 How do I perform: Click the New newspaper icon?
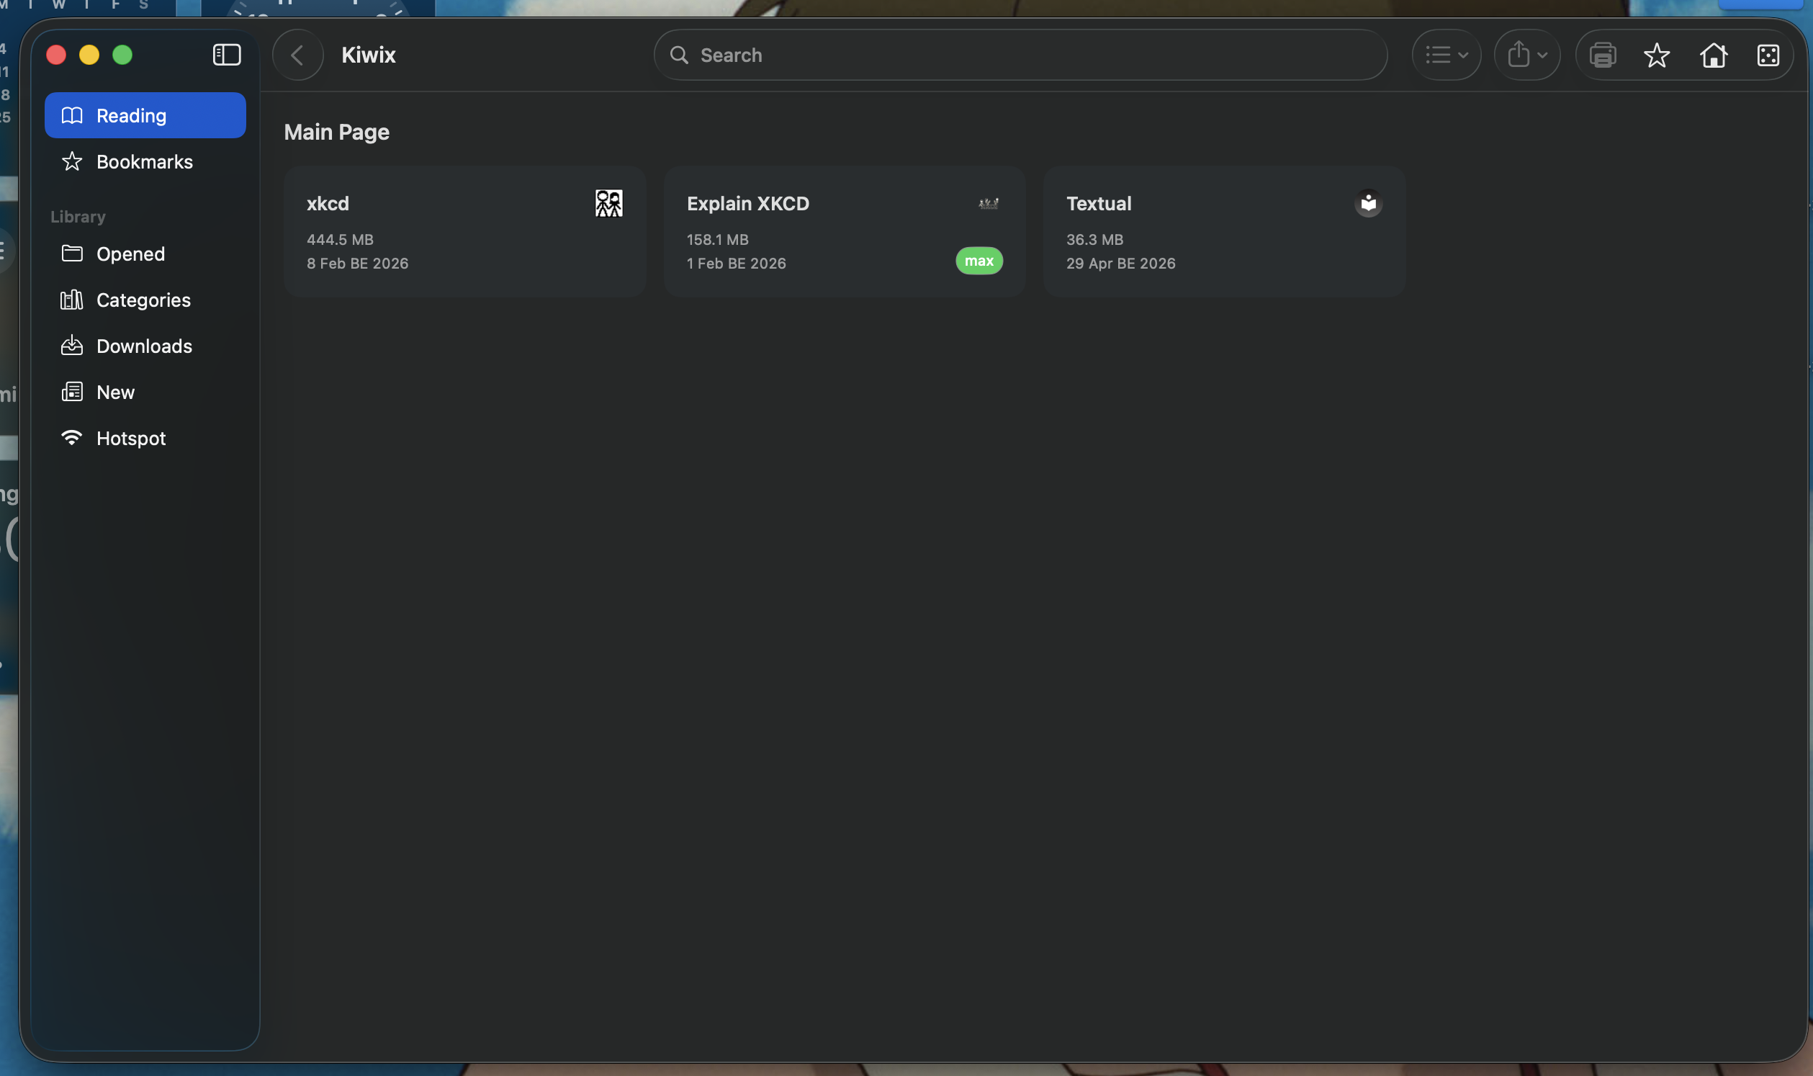click(72, 392)
